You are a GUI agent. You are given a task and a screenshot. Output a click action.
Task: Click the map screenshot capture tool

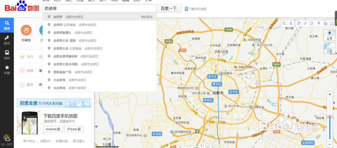pyautogui.click(x=311, y=24)
